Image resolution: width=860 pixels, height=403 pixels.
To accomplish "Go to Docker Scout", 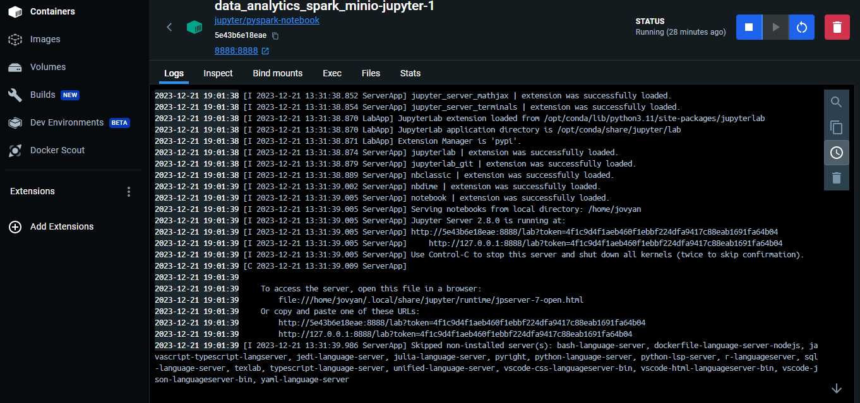I will click(x=57, y=150).
